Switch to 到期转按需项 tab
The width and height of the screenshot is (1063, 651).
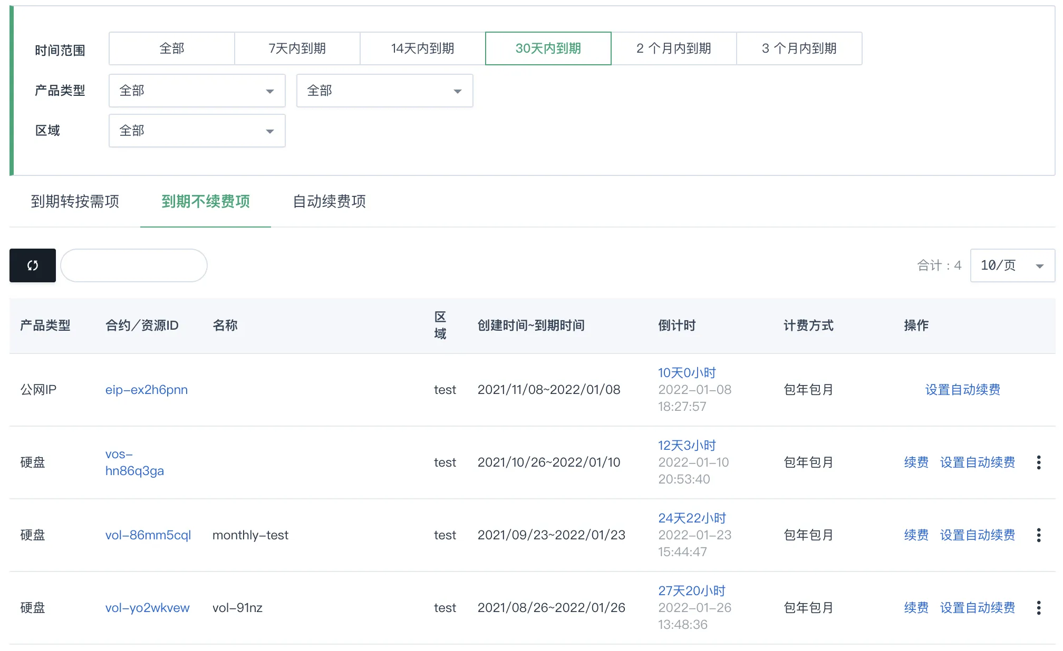point(75,201)
